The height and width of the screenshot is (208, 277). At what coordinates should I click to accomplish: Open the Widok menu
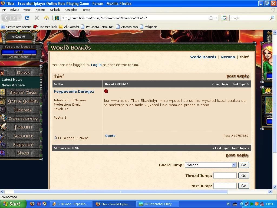tap(27, 10)
